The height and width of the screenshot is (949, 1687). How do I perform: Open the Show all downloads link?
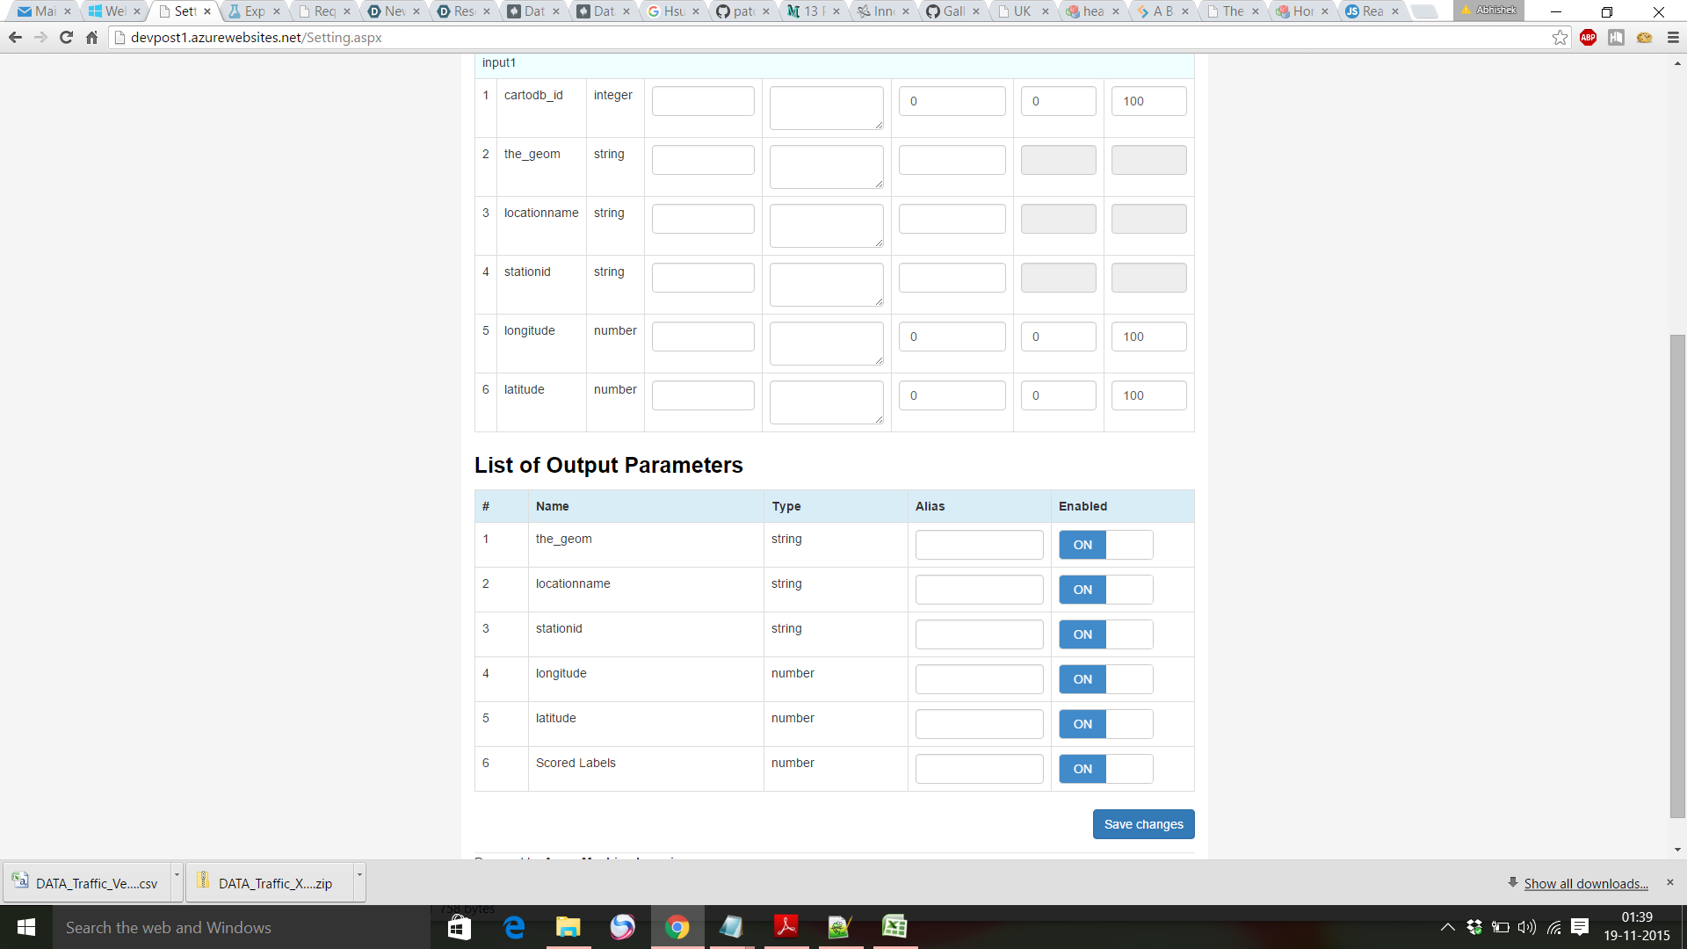[1585, 884]
